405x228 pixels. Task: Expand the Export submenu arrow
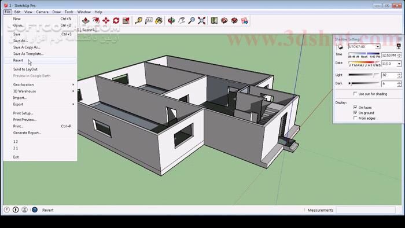[x=73, y=104]
